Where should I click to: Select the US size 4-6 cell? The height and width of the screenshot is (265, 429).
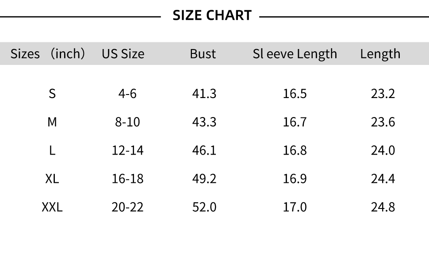[127, 94]
